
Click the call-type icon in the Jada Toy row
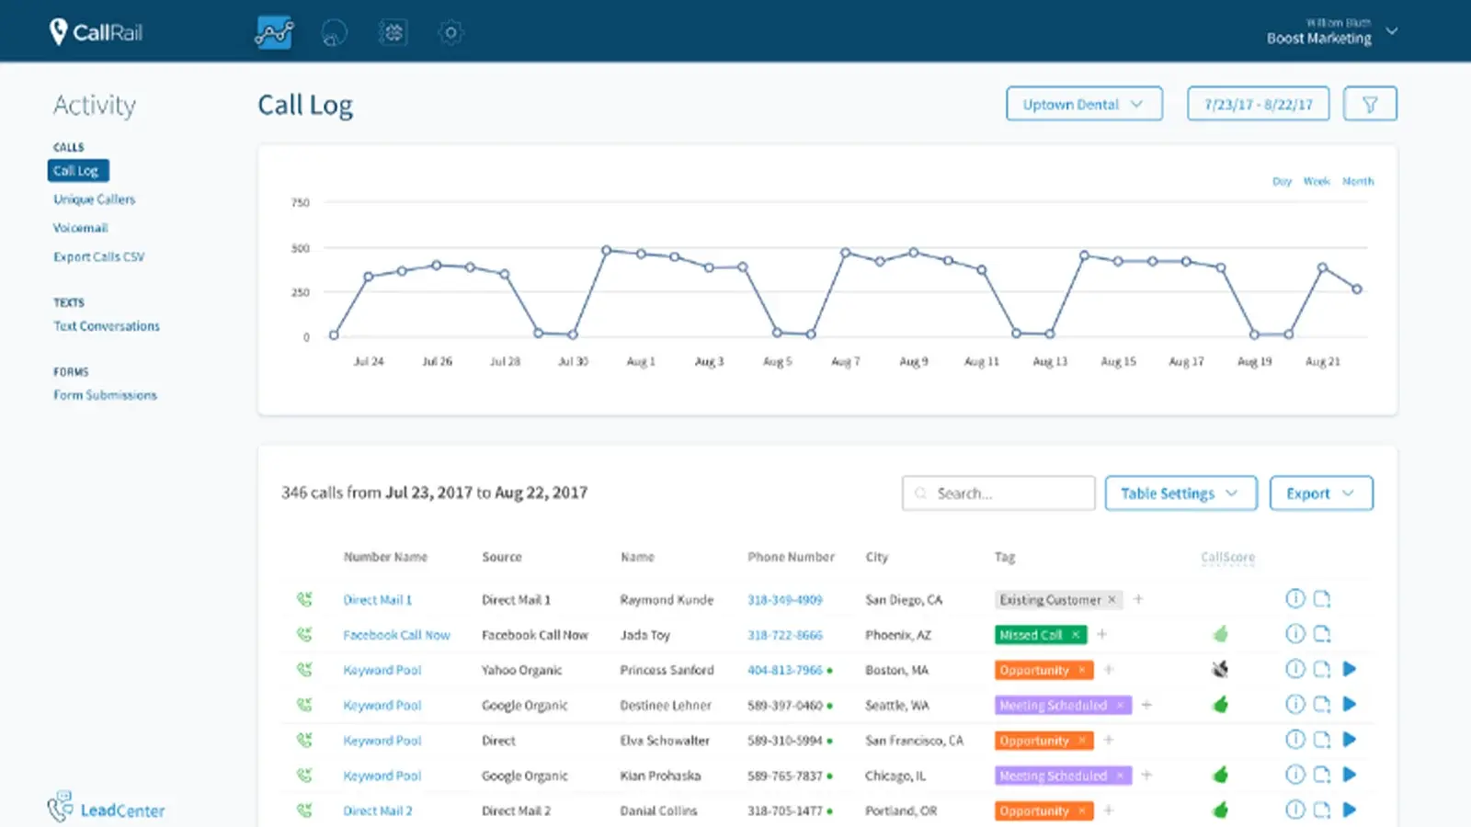(304, 634)
